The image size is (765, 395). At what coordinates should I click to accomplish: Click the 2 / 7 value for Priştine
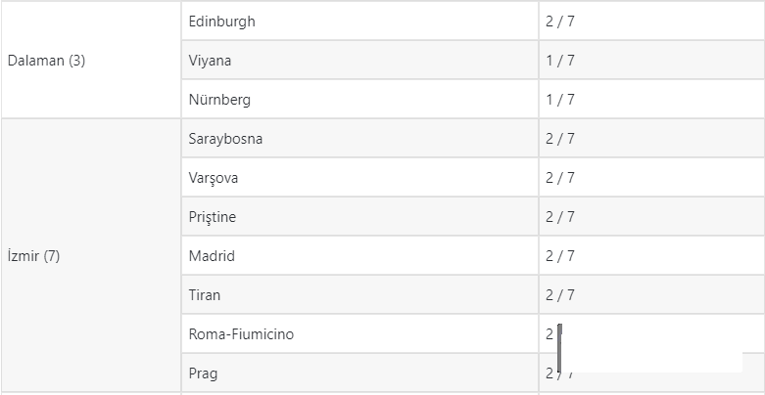click(560, 217)
